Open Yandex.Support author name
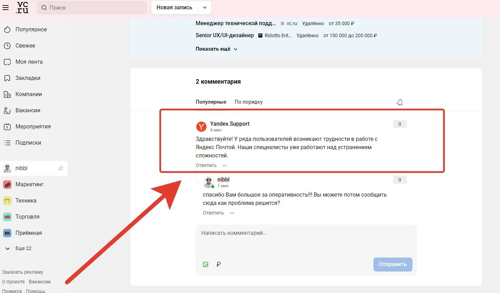 230,124
